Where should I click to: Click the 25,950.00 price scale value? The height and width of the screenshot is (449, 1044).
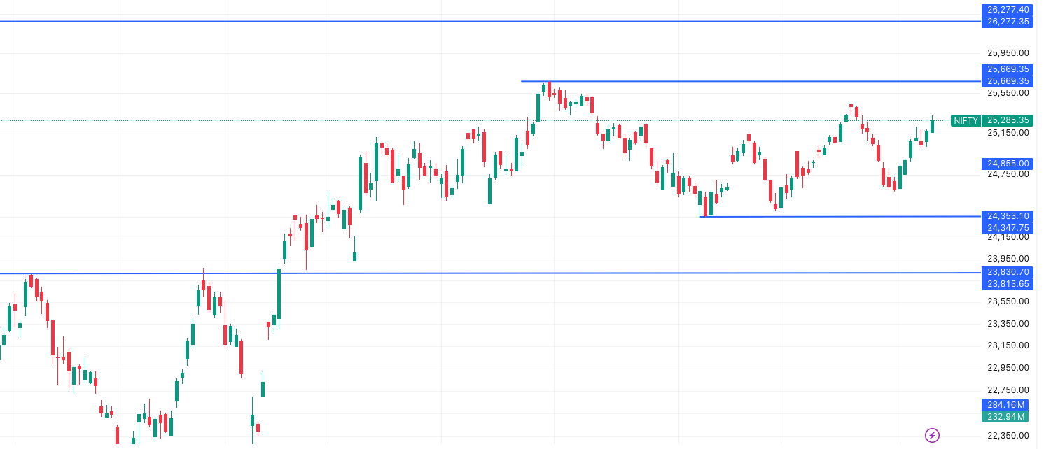[x=1008, y=52]
